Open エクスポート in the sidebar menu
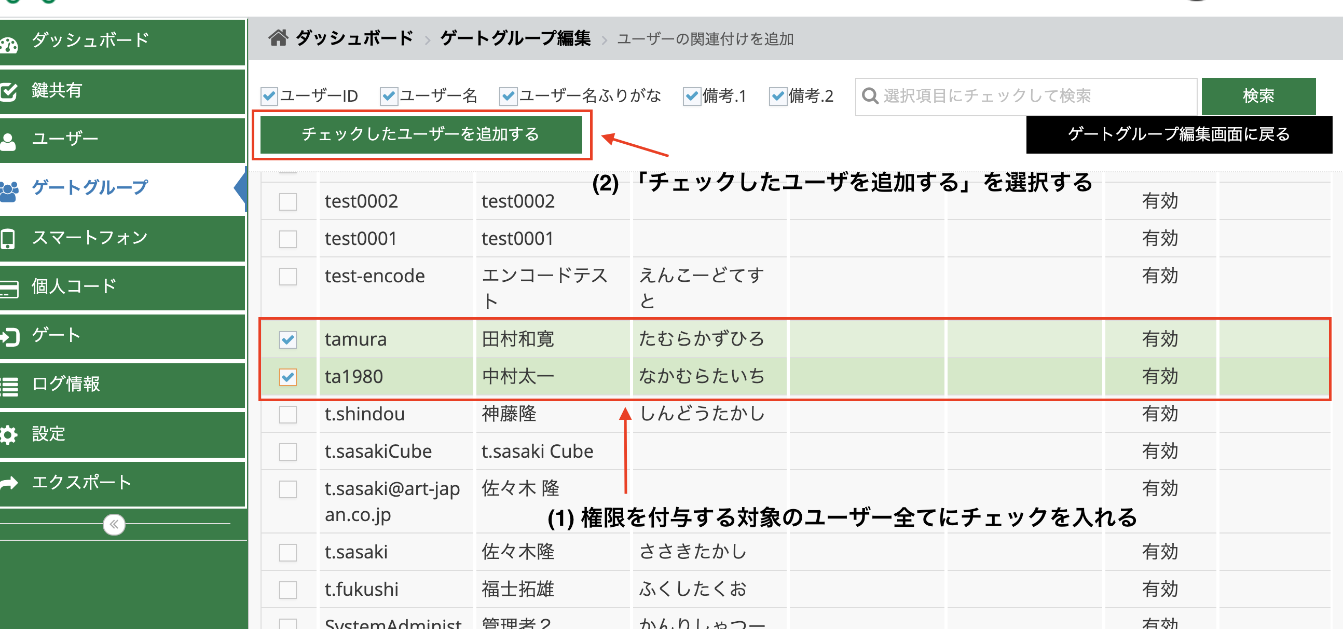 (122, 484)
